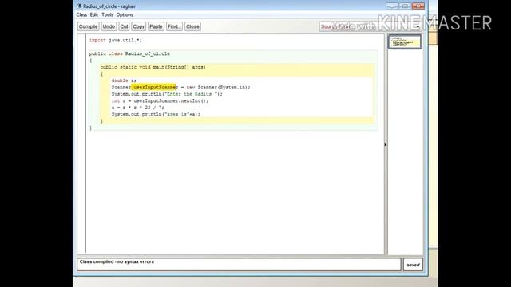Viewport: 511px width, 287px height.
Task: Open the Find... dialog button
Action: (x=174, y=26)
